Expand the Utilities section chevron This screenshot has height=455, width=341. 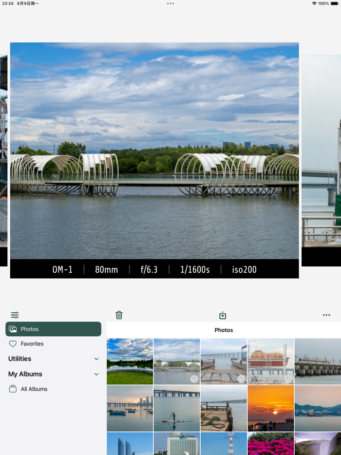(96, 359)
